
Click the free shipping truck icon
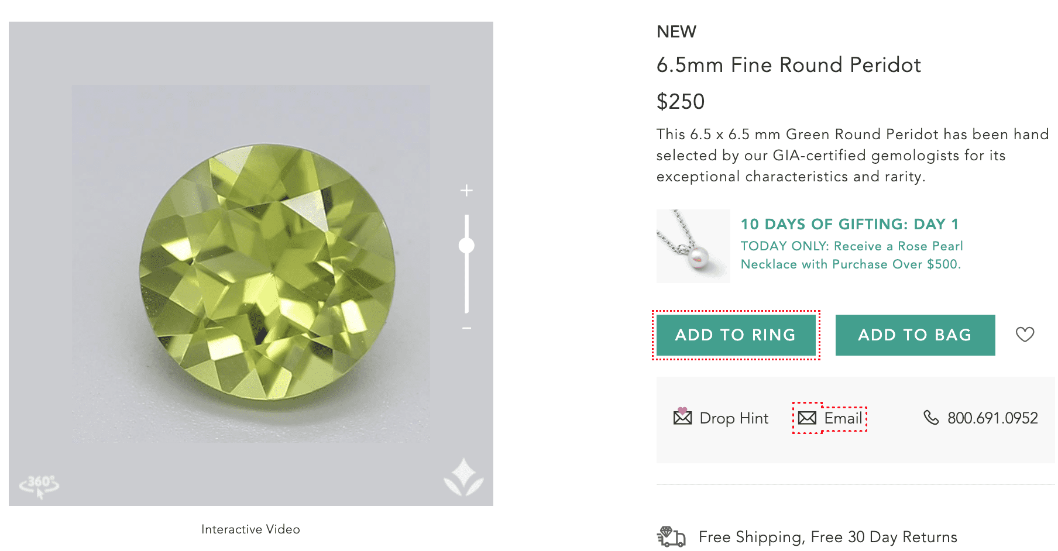pos(671,536)
